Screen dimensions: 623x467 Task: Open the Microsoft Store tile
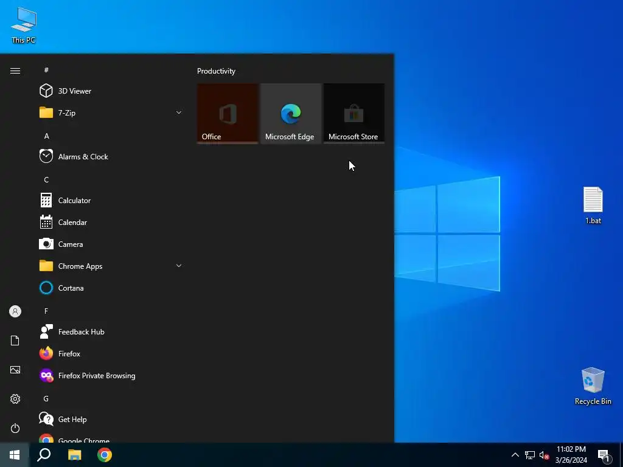pos(354,113)
